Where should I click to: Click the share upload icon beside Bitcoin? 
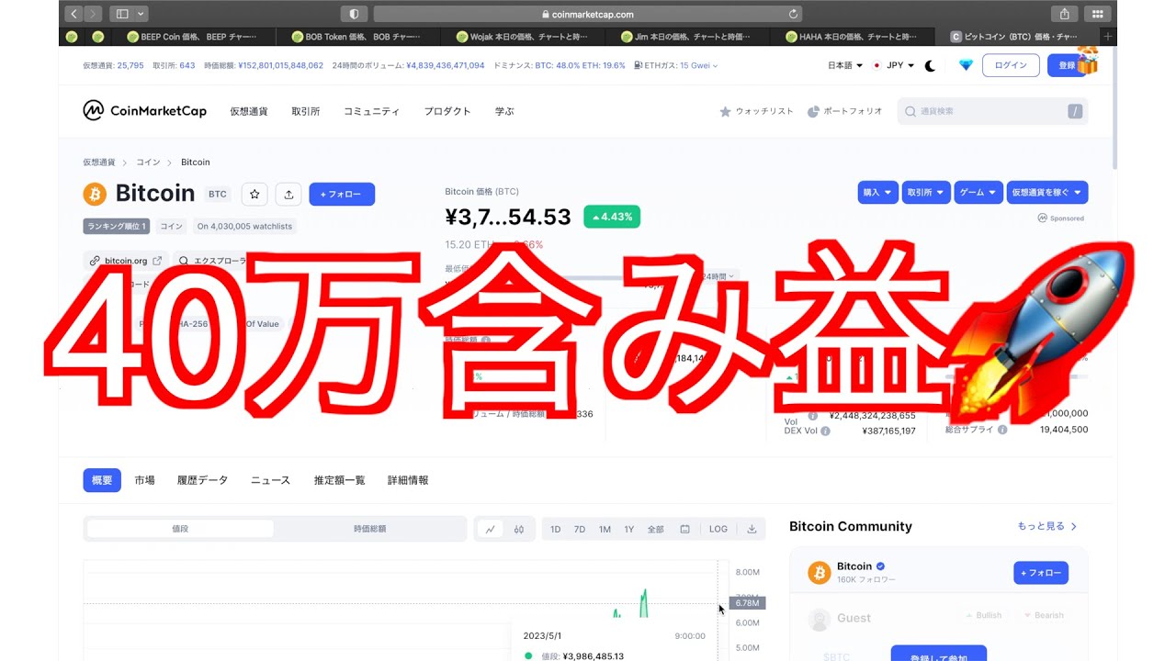pos(288,194)
